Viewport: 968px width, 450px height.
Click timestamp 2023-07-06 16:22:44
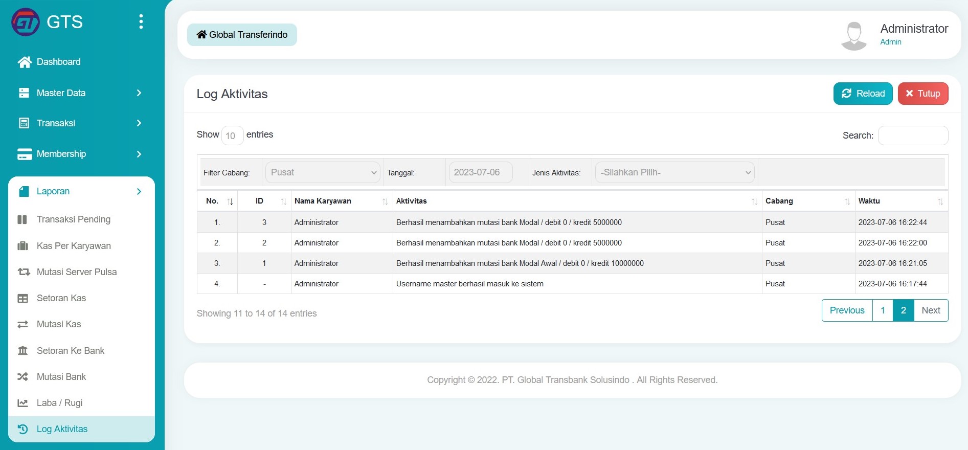coord(892,222)
